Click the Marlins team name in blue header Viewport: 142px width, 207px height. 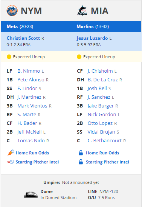85,26
